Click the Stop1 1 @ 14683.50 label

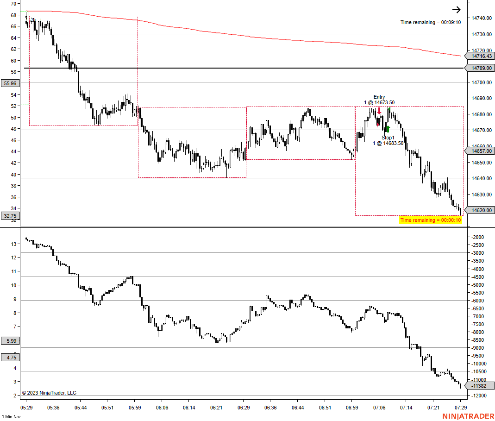tap(388, 140)
